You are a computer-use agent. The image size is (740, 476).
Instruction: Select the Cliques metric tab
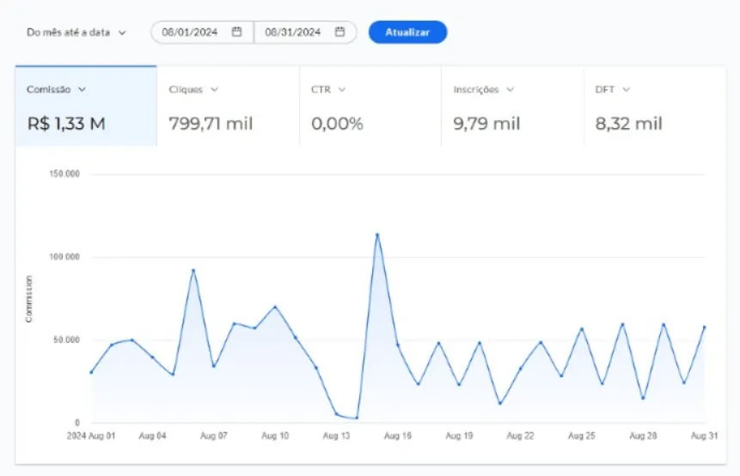(228, 107)
